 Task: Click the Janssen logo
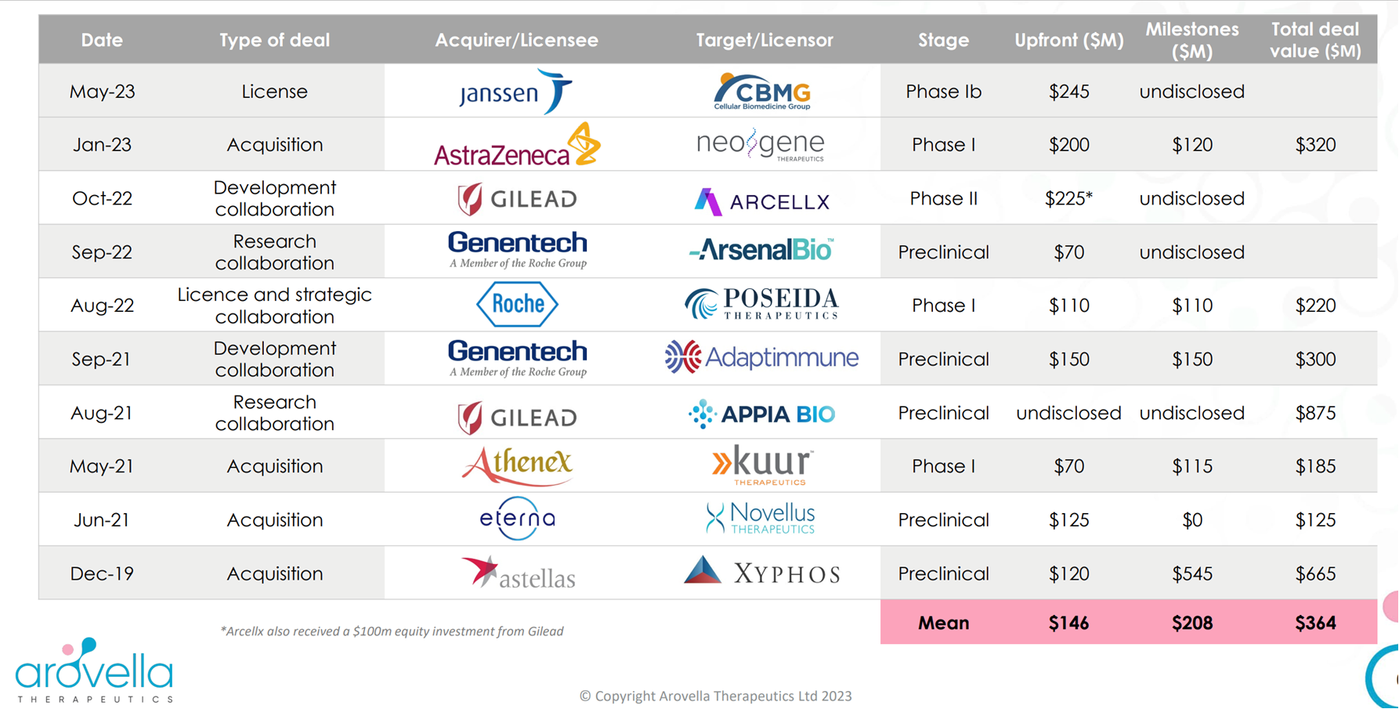click(x=515, y=92)
